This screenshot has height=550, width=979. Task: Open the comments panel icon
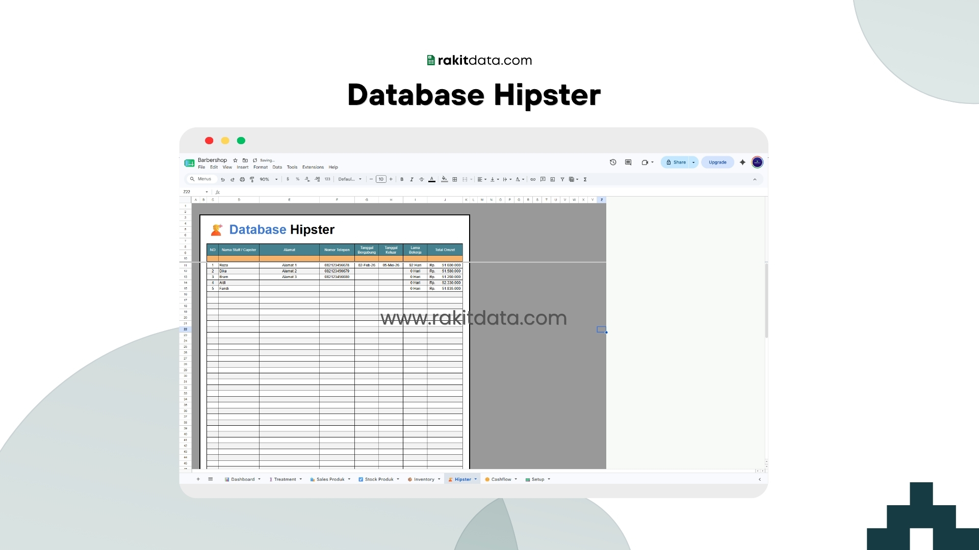(628, 162)
